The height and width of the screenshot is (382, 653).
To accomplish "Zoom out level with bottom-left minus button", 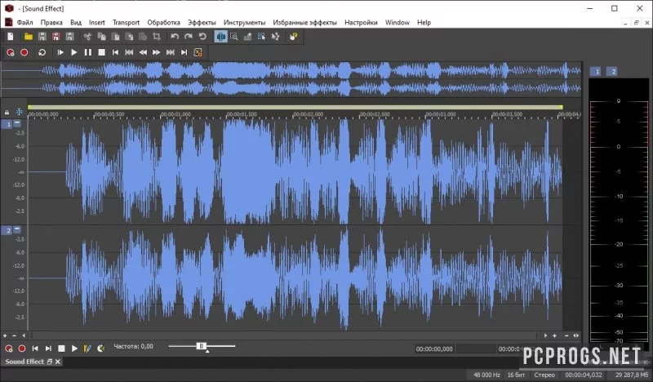I will tap(14, 335).
